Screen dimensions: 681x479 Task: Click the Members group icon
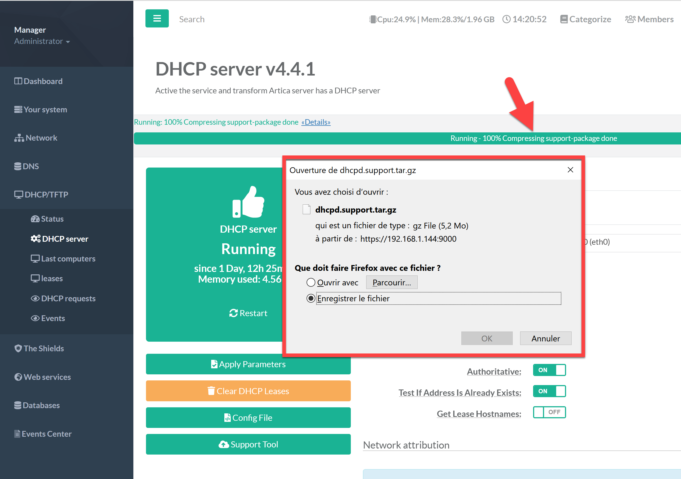pos(630,20)
